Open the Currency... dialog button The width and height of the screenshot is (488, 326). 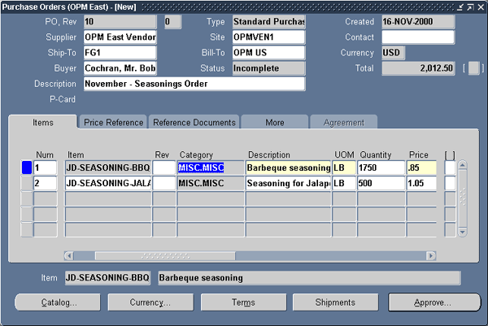tap(150, 302)
